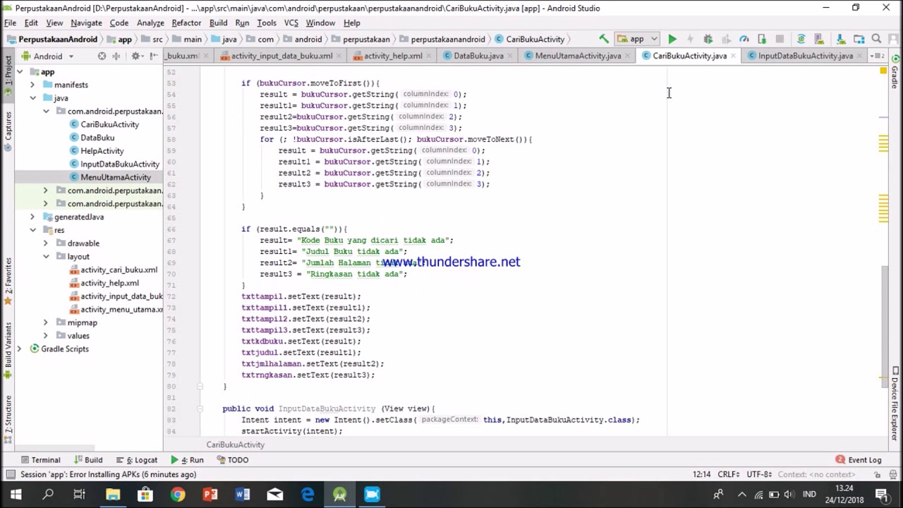Hide the project tool window
Image resolution: width=903 pixels, height=508 pixels.
pyautogui.click(x=153, y=56)
